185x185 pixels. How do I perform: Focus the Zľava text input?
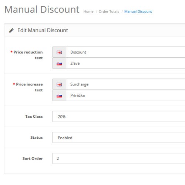tap(125, 63)
